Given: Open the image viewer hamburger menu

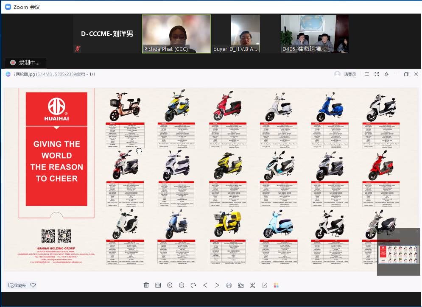Looking at the screenshot, I should pyautogui.click(x=367, y=74).
